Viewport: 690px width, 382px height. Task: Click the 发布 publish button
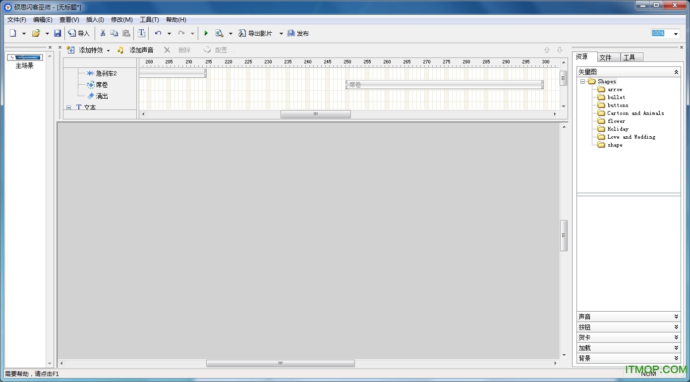298,33
